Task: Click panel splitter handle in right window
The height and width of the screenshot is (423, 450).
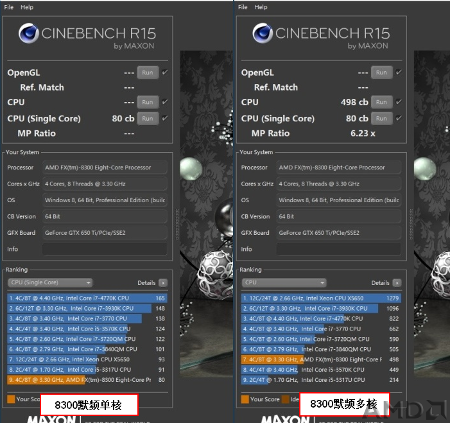Action: [411, 225]
